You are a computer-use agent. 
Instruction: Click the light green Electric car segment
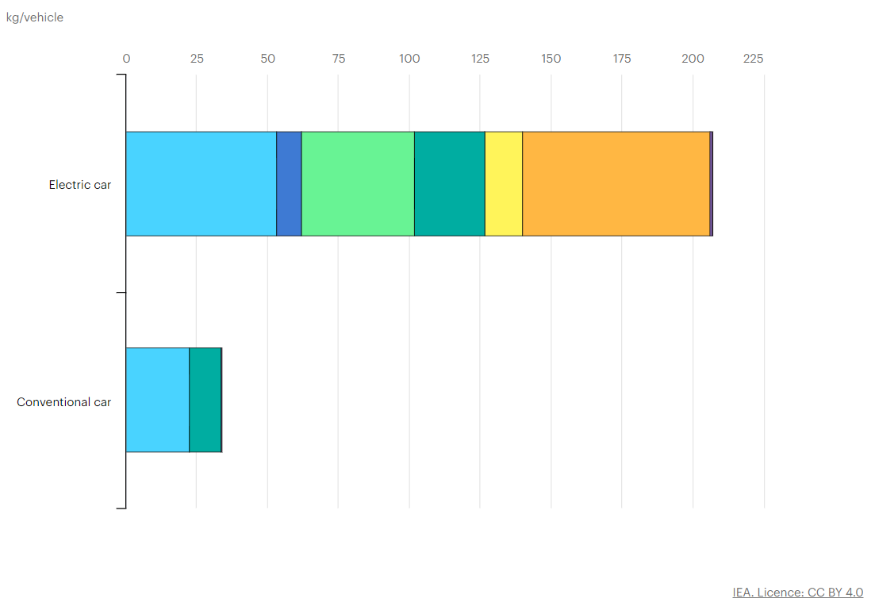point(358,184)
